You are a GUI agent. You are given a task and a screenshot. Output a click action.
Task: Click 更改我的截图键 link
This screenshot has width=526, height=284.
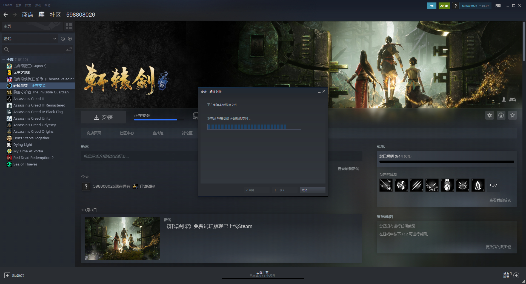point(498,247)
